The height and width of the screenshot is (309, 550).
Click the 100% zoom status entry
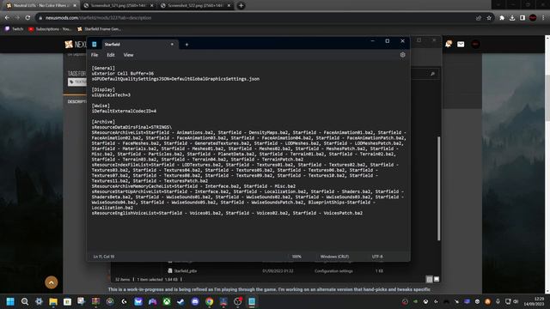pos(296,257)
